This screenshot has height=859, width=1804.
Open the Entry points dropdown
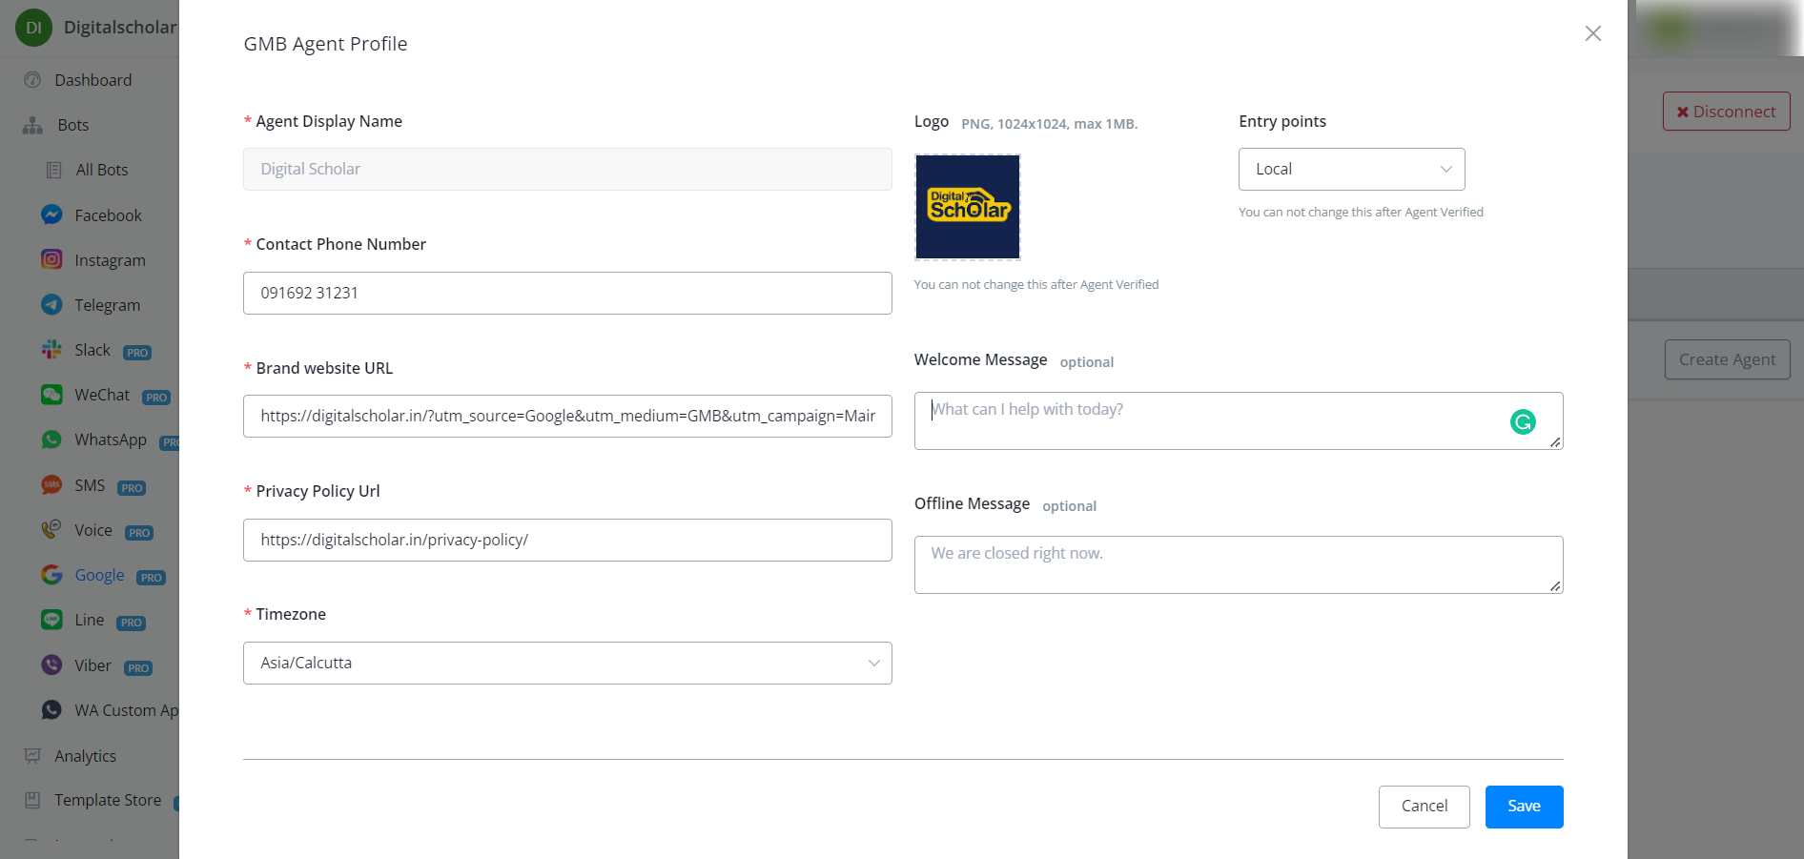(1351, 169)
